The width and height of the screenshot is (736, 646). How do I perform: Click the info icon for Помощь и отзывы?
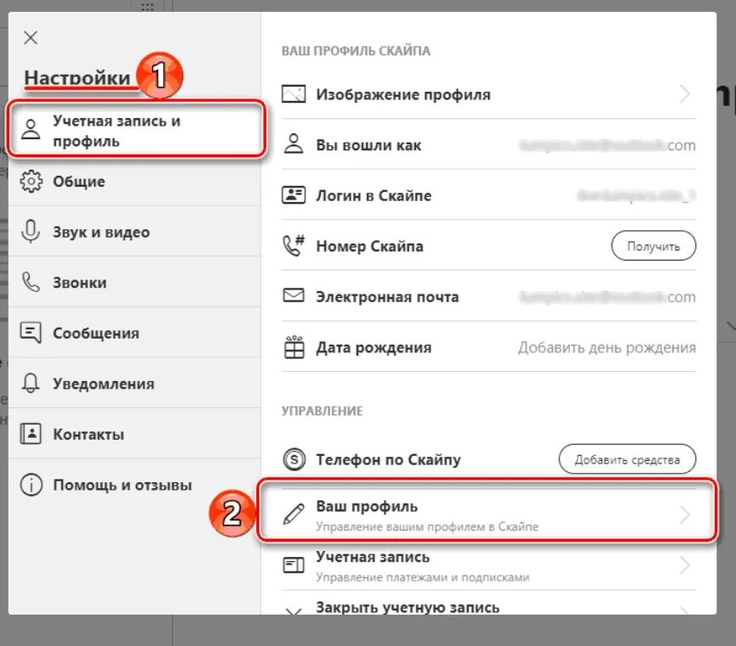(x=31, y=484)
